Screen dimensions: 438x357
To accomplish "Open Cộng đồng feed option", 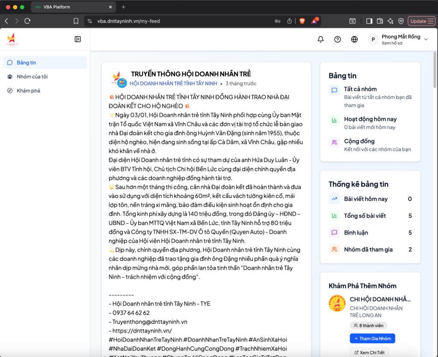I will coord(359,141).
